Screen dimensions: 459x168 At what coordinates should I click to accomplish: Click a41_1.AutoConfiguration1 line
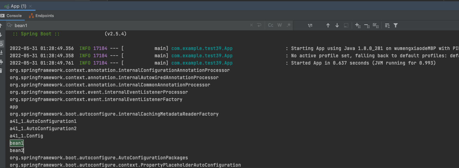pos(43,121)
